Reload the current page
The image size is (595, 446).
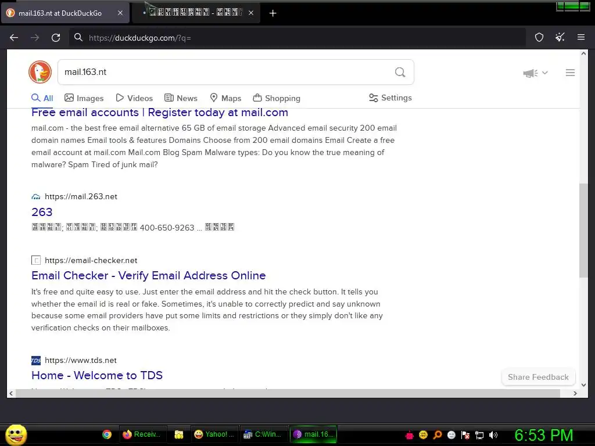tap(56, 38)
